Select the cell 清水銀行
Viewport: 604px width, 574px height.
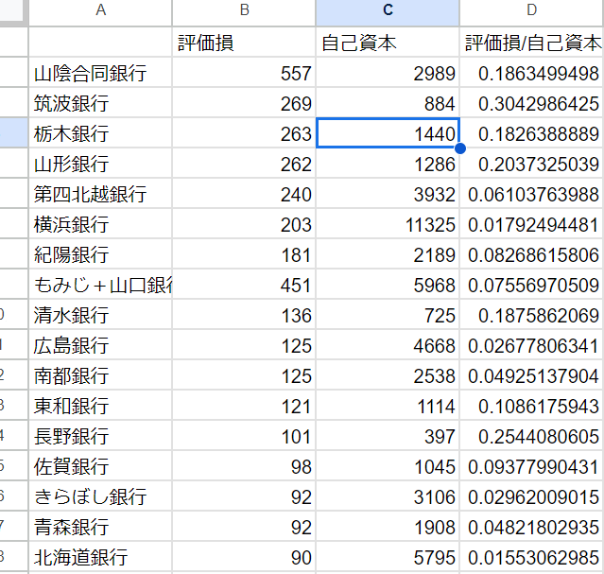point(100,315)
